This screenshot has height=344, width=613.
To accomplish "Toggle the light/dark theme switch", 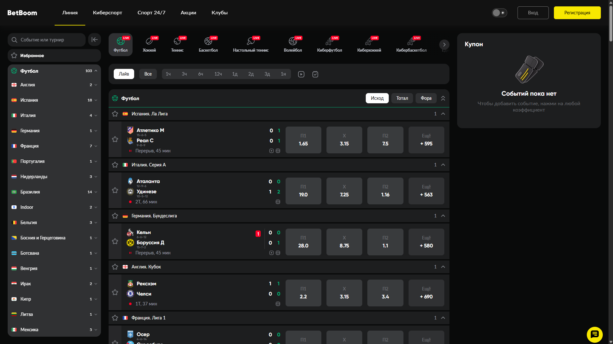I will [x=499, y=13].
